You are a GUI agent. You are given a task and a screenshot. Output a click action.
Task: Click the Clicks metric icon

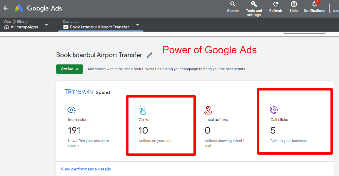142,110
